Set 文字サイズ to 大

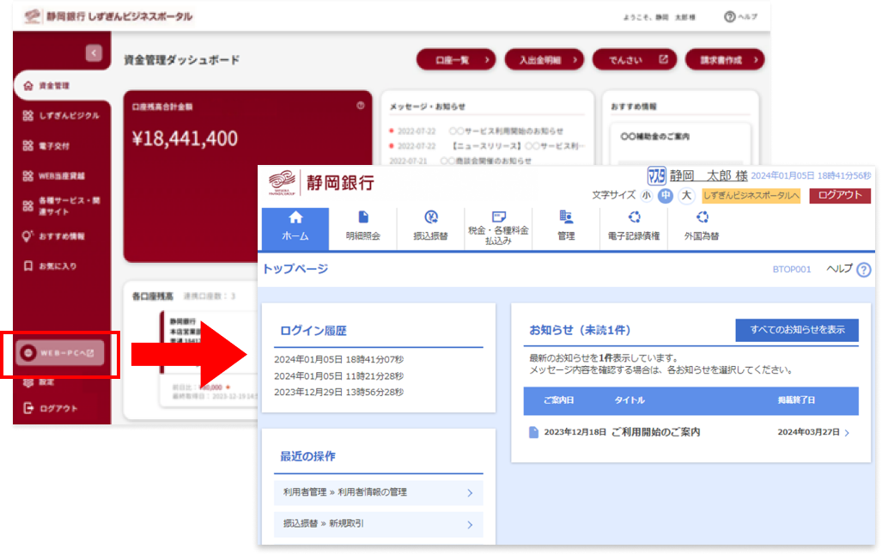686,196
